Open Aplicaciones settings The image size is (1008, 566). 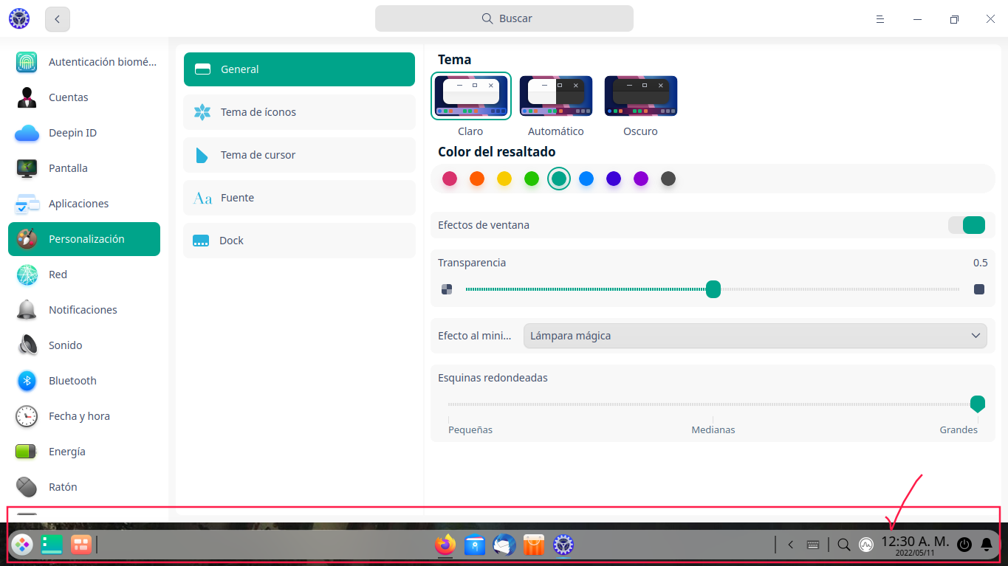(84, 204)
